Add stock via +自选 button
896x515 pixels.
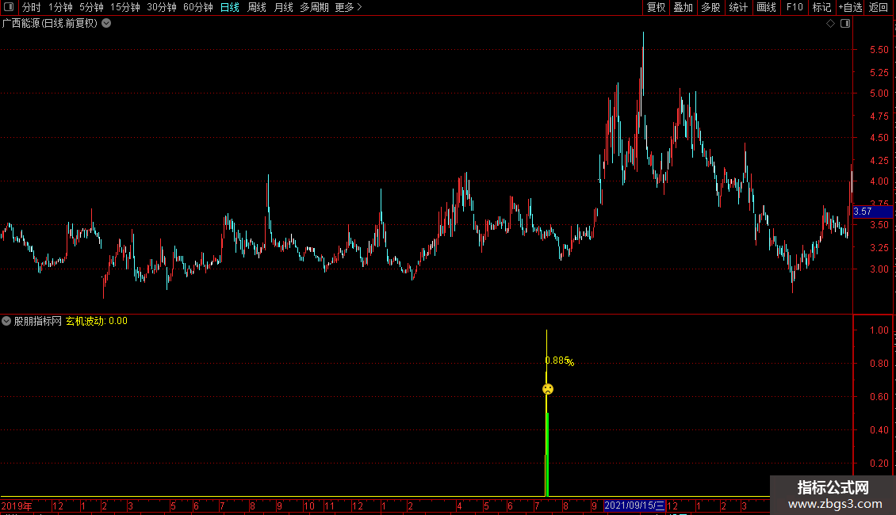[x=850, y=7]
